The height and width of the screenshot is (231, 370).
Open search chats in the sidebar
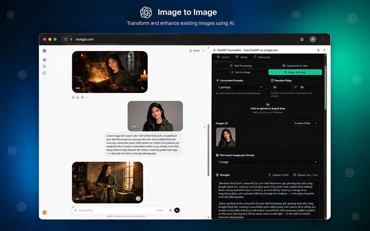click(45, 66)
